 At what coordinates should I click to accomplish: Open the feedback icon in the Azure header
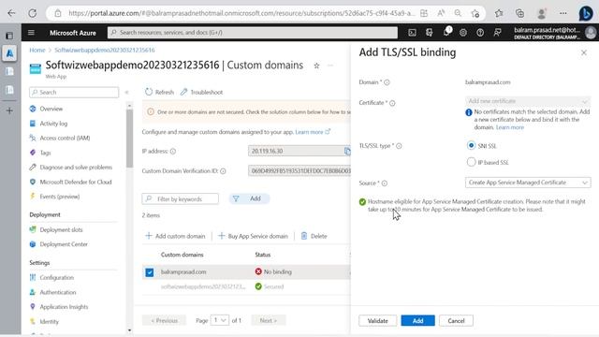(497, 33)
